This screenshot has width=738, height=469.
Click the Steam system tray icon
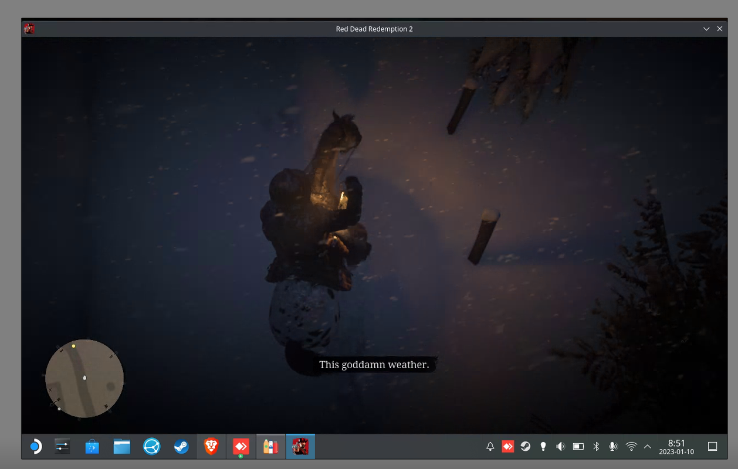(526, 447)
